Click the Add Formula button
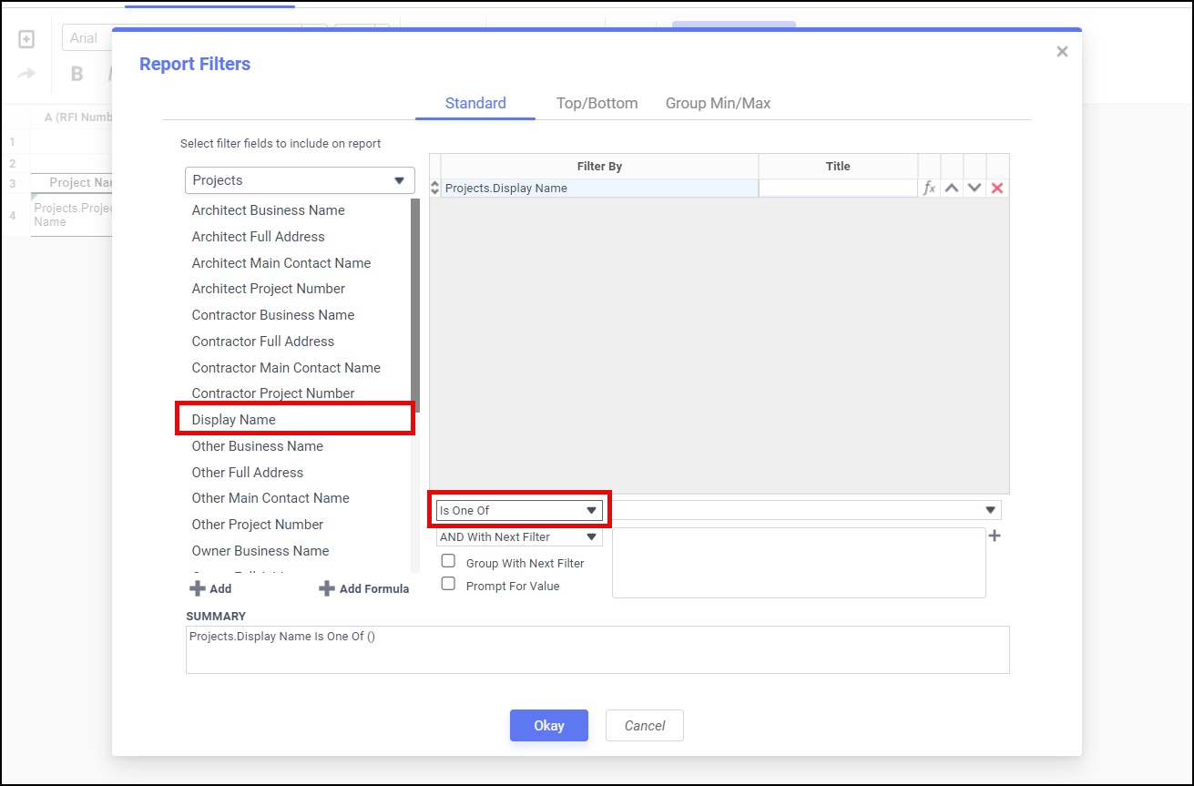1194x786 pixels. (364, 589)
